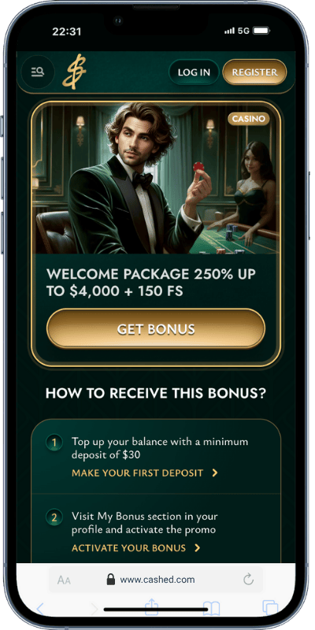315x630 pixels.
Task: Tap the Safari back arrow
Action: point(40,609)
